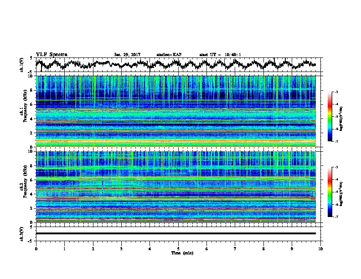Click the time axis tick label "6"
Viewport: 361px width, 279px height.
207,249
